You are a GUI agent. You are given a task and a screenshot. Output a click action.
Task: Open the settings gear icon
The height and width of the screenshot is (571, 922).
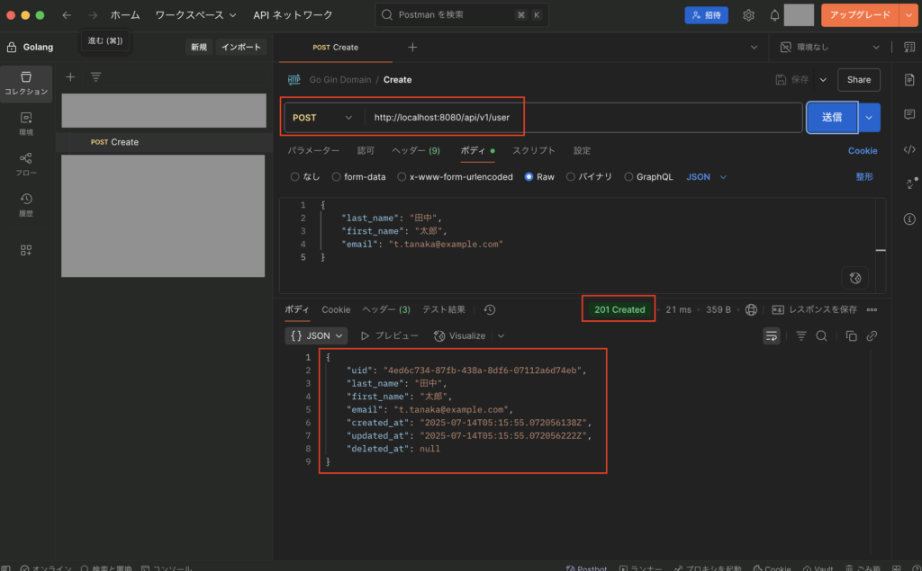coord(748,15)
